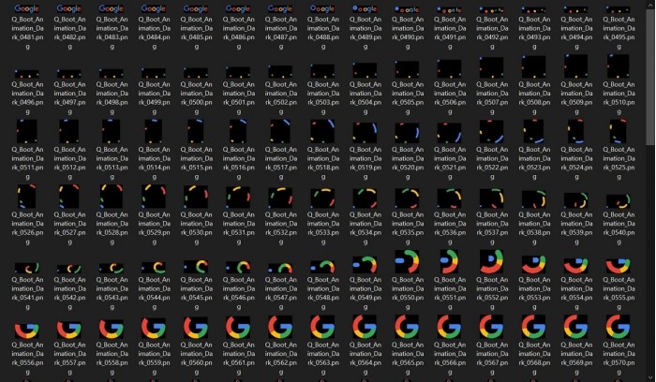Select thumbnail of Q_Boot_Animation_Dark_0560.png
The image size is (656, 382).
pos(196,328)
